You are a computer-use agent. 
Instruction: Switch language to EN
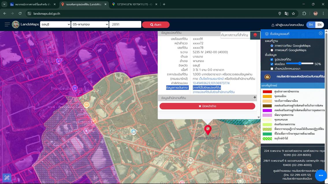[319, 25]
